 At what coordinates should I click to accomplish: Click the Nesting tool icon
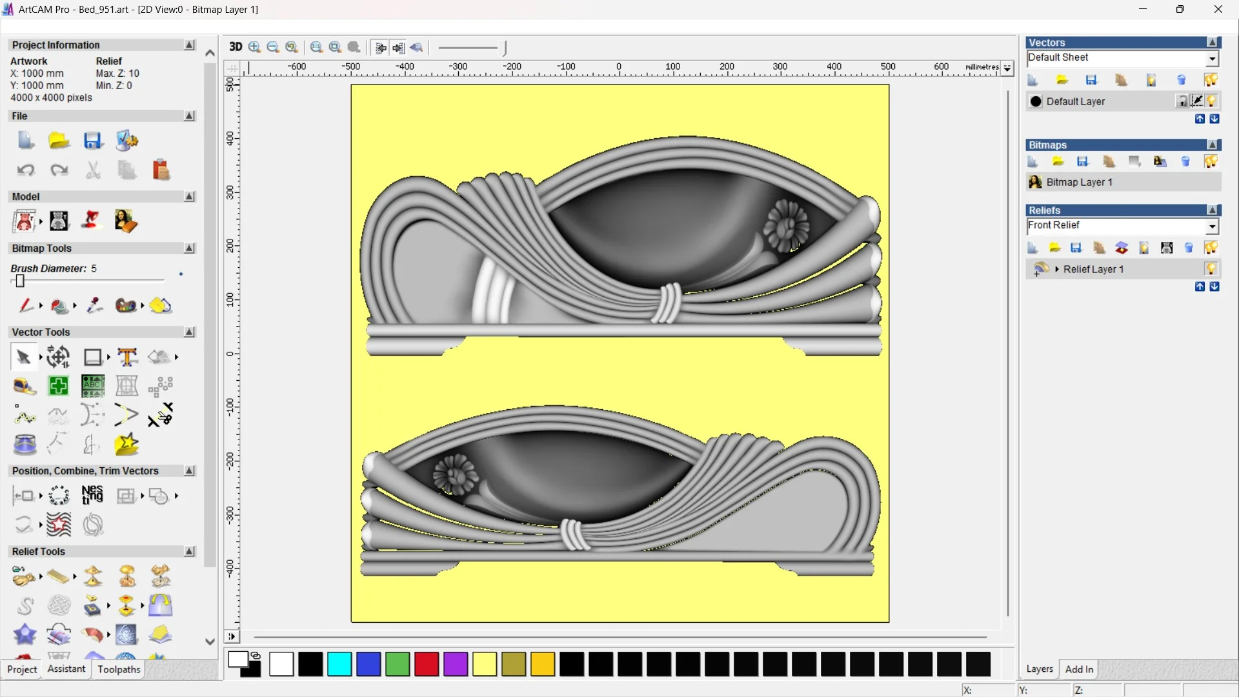[92, 496]
